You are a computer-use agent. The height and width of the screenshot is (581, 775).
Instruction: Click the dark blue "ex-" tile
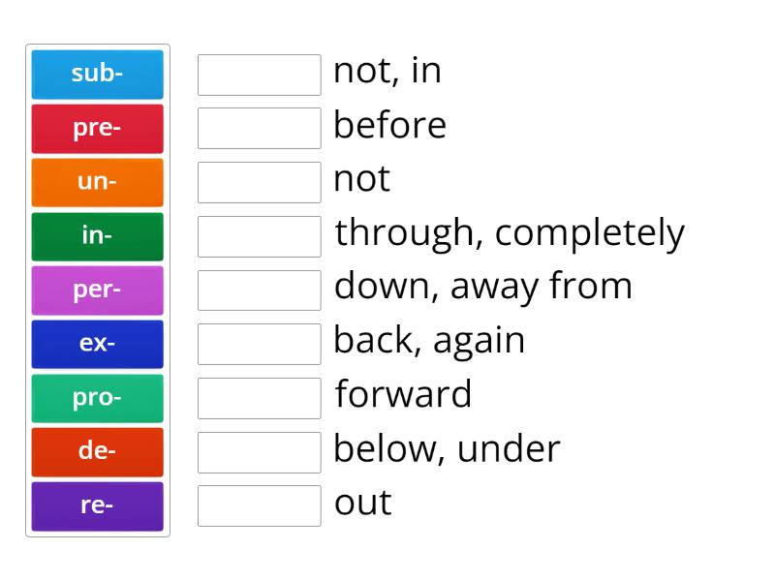[x=97, y=345]
